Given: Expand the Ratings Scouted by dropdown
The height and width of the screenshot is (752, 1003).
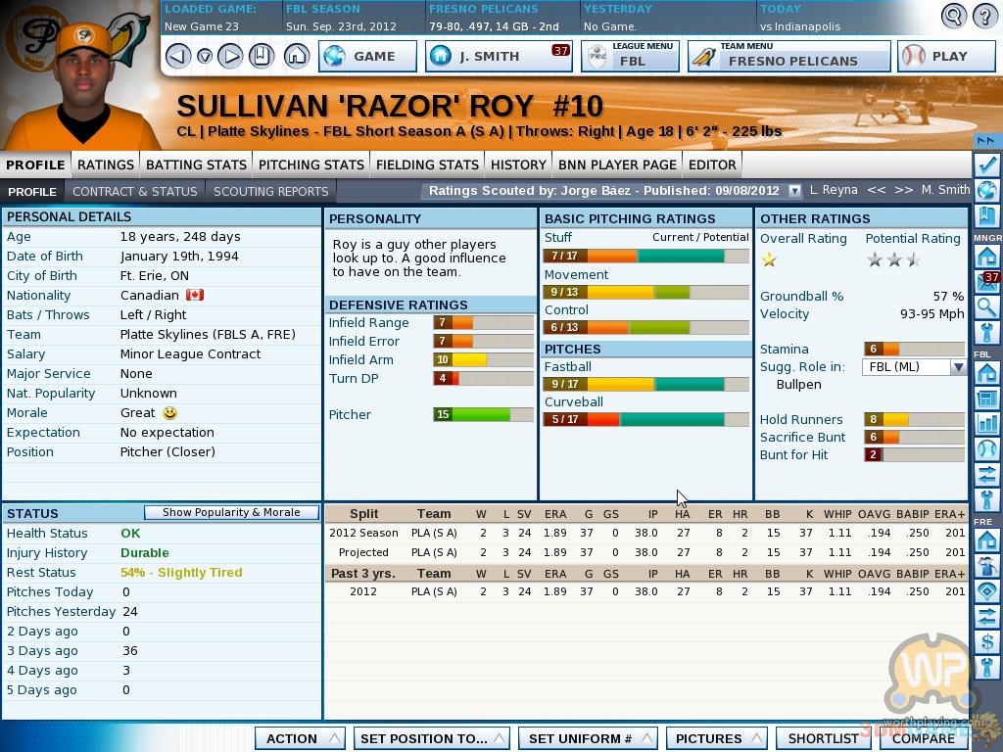Looking at the screenshot, I should pyautogui.click(x=794, y=191).
